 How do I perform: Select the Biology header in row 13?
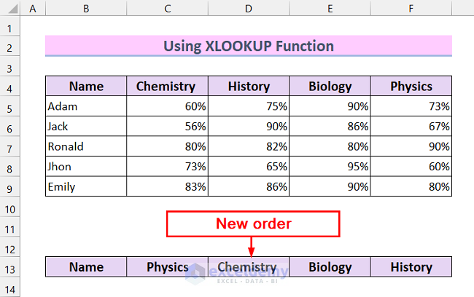click(330, 266)
